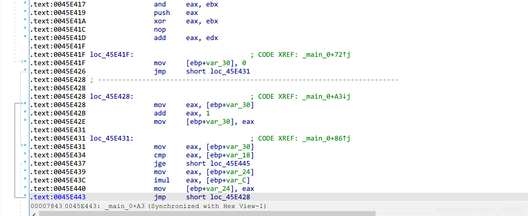
Task: Click address .text:0045E43C
Action: coord(58,180)
